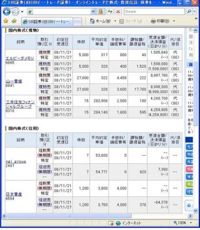Image resolution: width=200 pixels, height=230 pixels.
Task: Click the horizontal scrollbar left arrow
Action: [x=4, y=216]
